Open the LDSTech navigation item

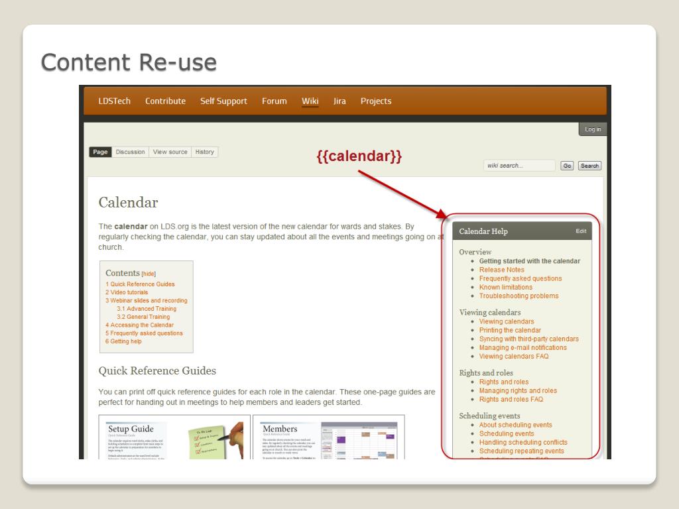[114, 101]
